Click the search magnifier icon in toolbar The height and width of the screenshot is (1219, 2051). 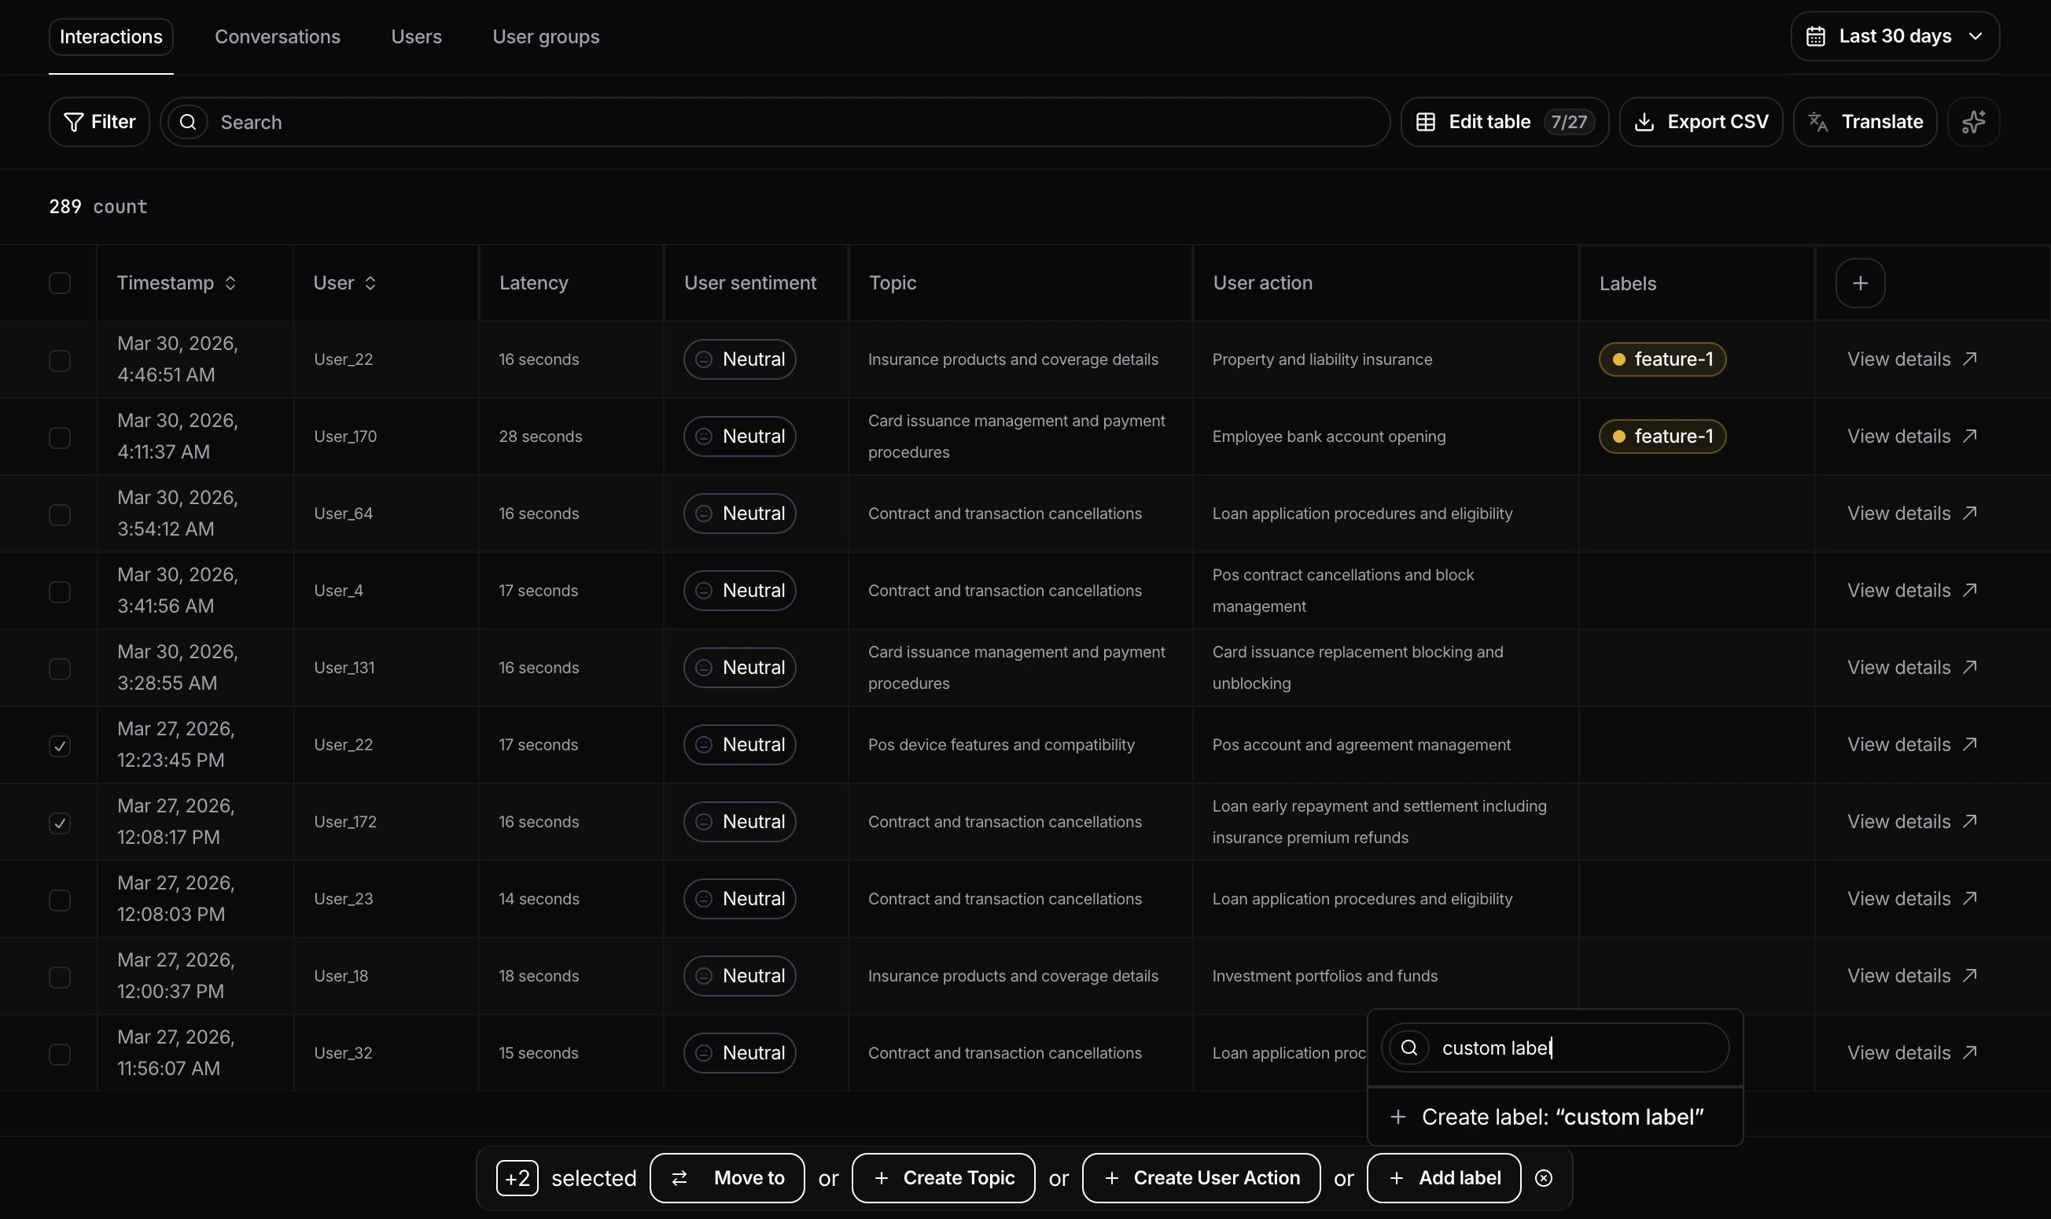pyautogui.click(x=188, y=122)
